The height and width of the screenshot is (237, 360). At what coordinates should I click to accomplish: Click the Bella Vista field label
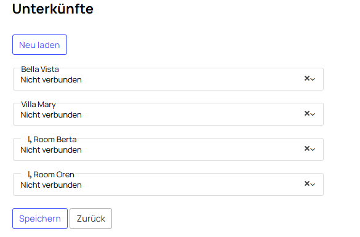coord(40,70)
